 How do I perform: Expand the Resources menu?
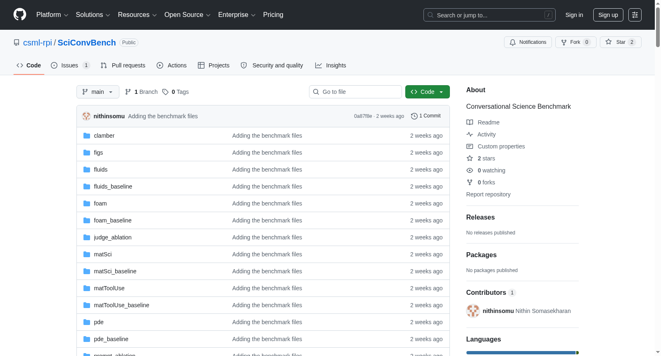[x=137, y=15]
